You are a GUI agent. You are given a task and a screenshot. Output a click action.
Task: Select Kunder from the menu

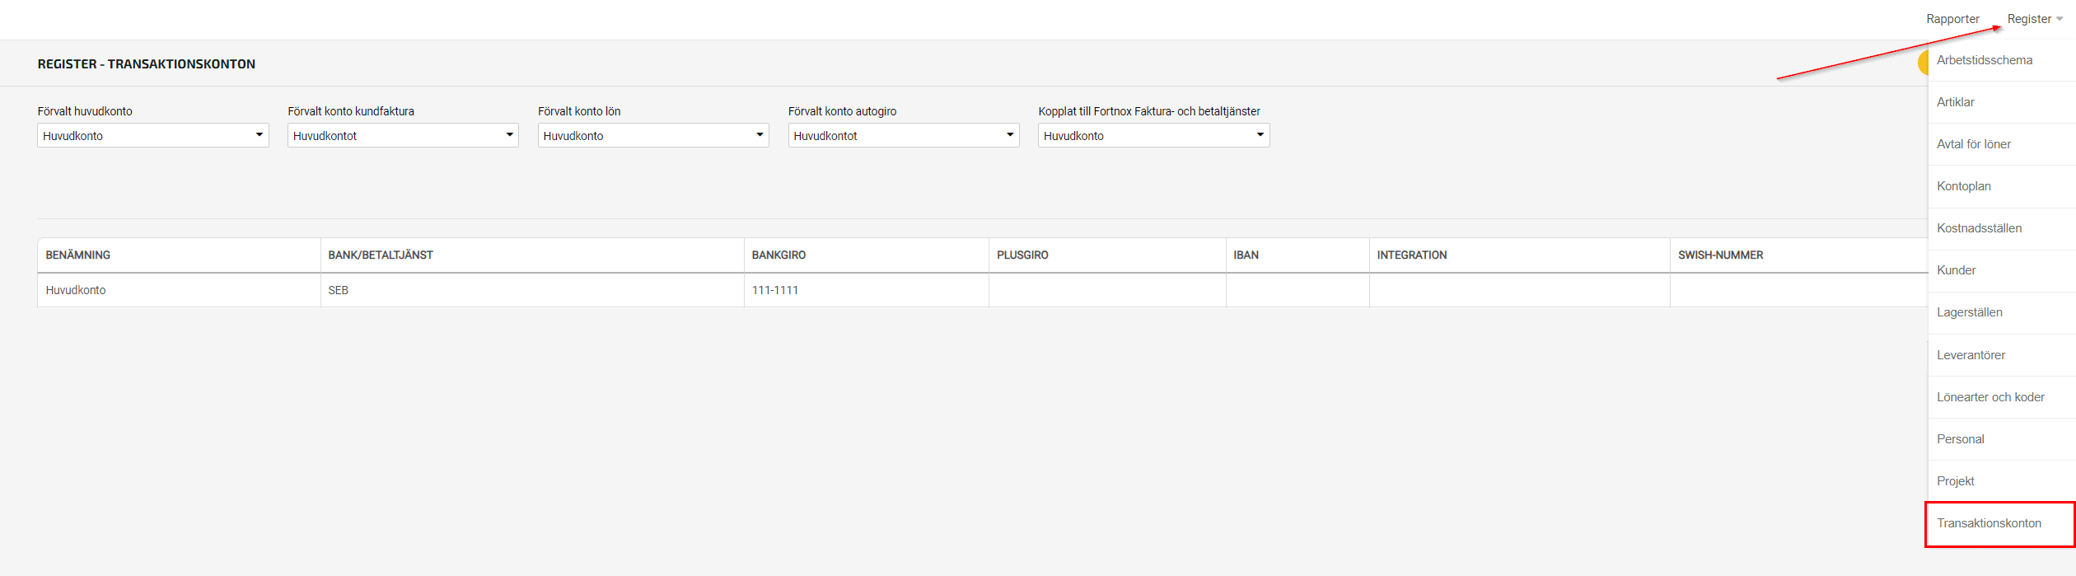point(2002,270)
